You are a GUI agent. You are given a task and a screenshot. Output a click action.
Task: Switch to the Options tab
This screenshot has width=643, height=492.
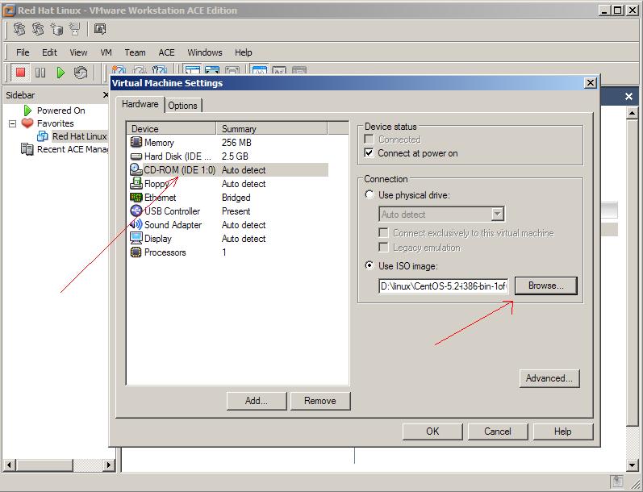[183, 106]
